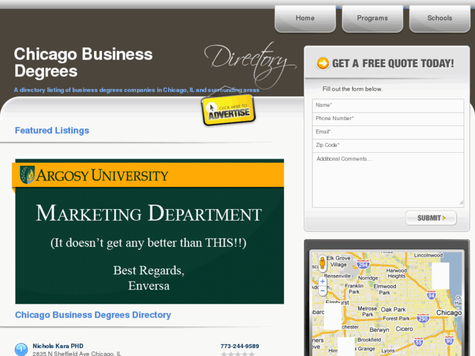475x356 pixels.
Task: Click the Chicago label on the map
Action: point(449,312)
